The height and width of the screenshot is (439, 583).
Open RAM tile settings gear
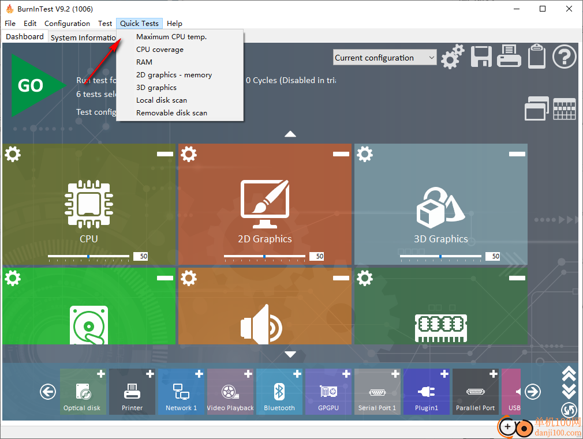(365, 278)
